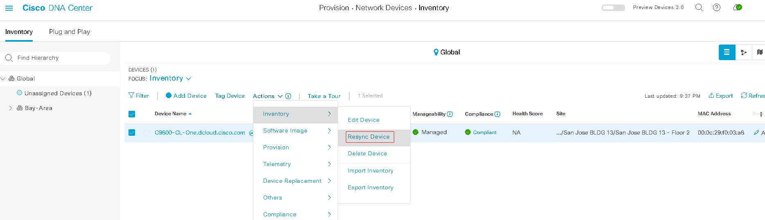This screenshot has height=220, width=765.
Task: Switch to topology view icon
Action: [744, 52]
